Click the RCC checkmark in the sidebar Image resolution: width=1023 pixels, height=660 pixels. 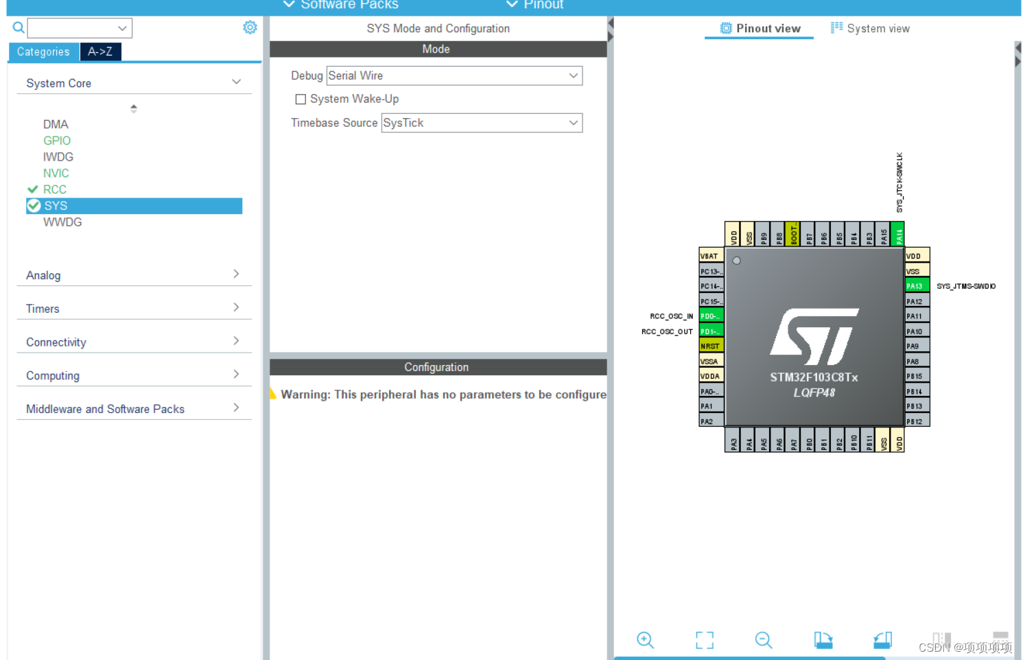pos(33,189)
